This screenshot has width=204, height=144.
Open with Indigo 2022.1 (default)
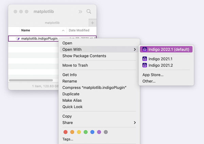[x=166, y=49]
